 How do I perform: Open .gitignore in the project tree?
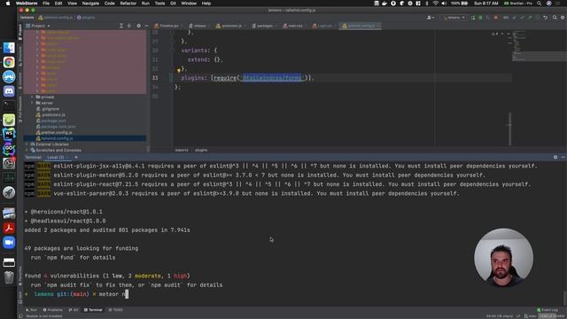pos(48,109)
